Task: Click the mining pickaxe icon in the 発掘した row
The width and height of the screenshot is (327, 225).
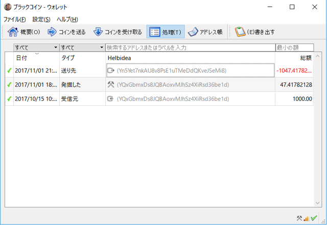Action: coord(110,85)
